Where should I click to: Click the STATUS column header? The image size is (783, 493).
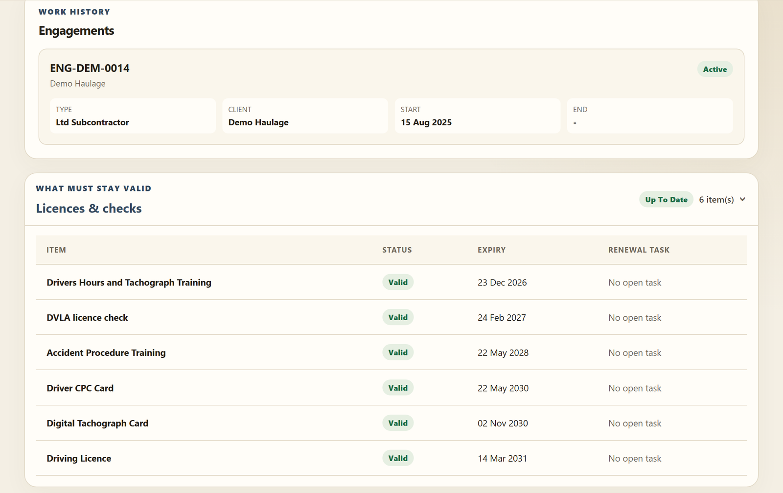[x=397, y=250]
